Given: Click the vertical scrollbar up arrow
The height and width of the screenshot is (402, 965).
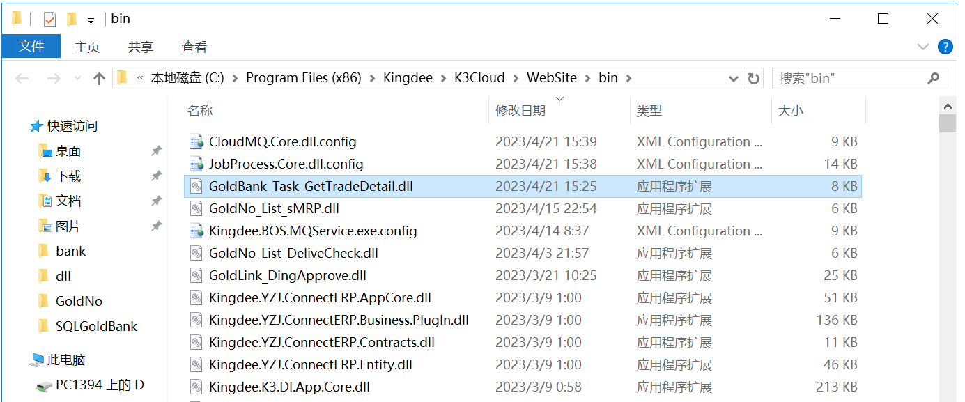Looking at the screenshot, I should [948, 107].
